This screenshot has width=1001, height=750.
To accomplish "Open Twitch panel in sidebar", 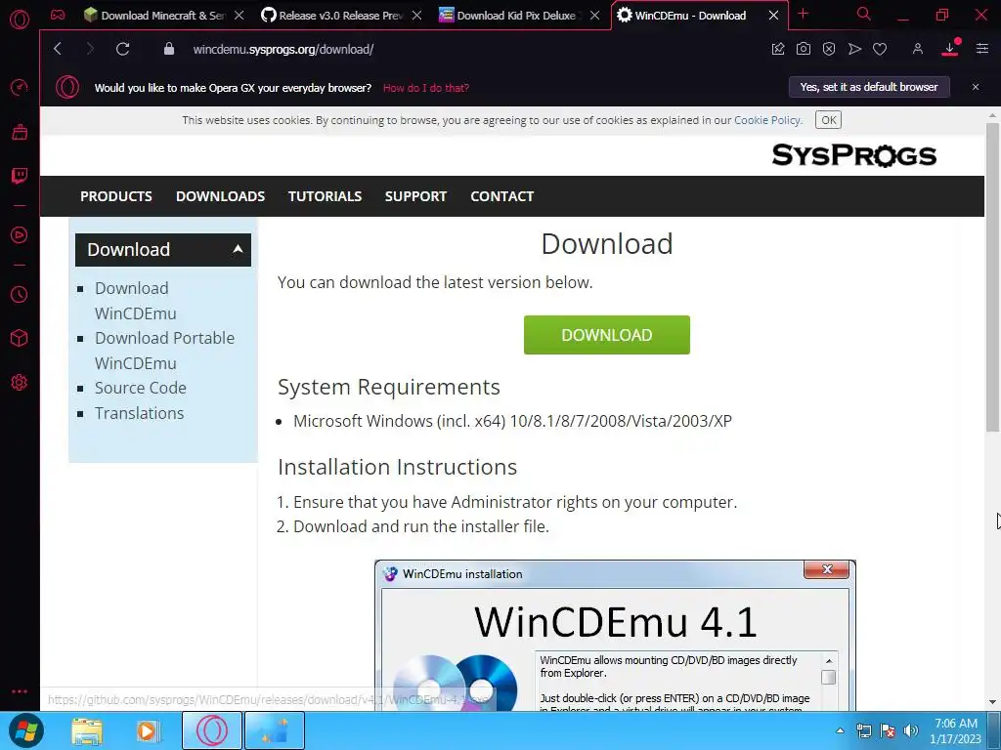I will tap(20, 176).
